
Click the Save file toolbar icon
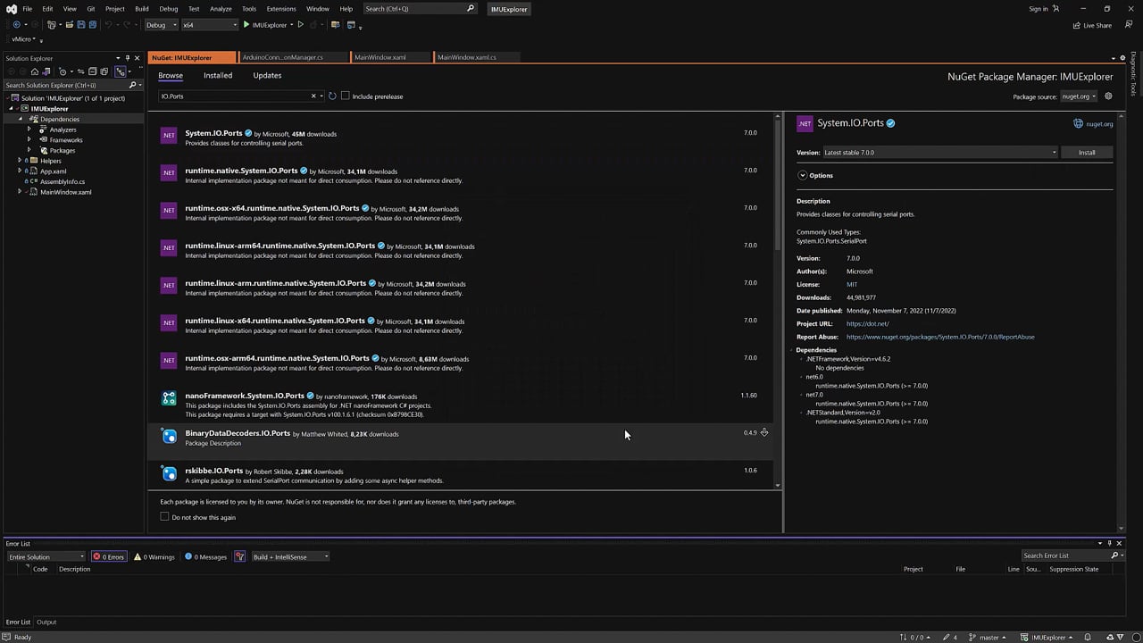coord(79,25)
